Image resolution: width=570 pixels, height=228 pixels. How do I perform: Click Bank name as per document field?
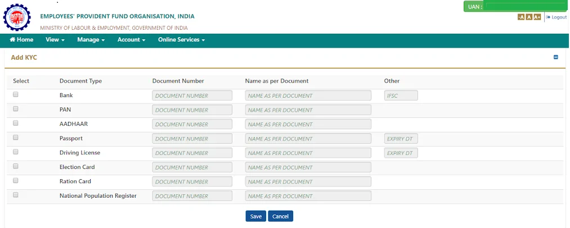click(308, 95)
